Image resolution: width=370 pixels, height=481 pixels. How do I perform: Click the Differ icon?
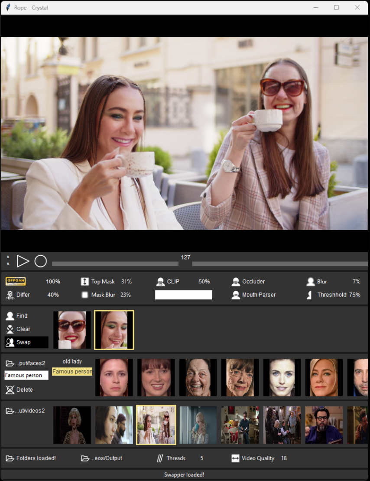tap(10, 295)
